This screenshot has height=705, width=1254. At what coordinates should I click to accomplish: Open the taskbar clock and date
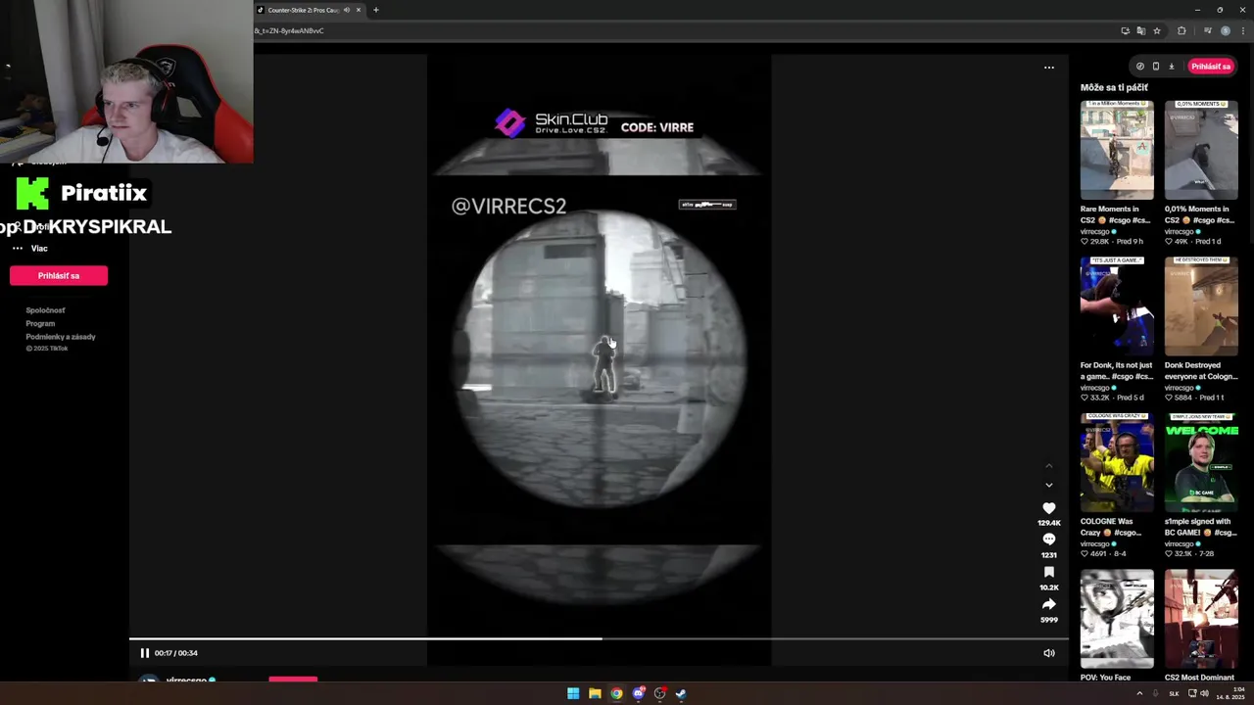click(1230, 693)
